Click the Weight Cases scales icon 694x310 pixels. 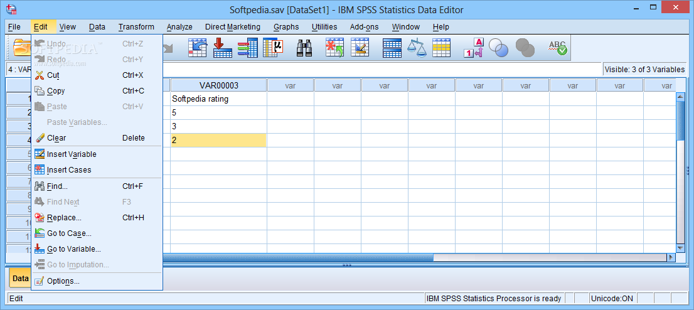417,48
